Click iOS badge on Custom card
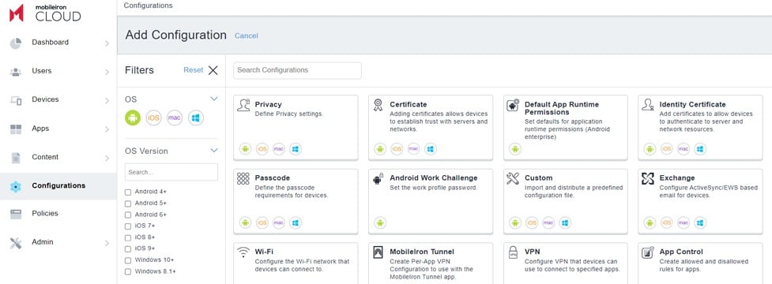The height and width of the screenshot is (284, 772). tap(532, 222)
